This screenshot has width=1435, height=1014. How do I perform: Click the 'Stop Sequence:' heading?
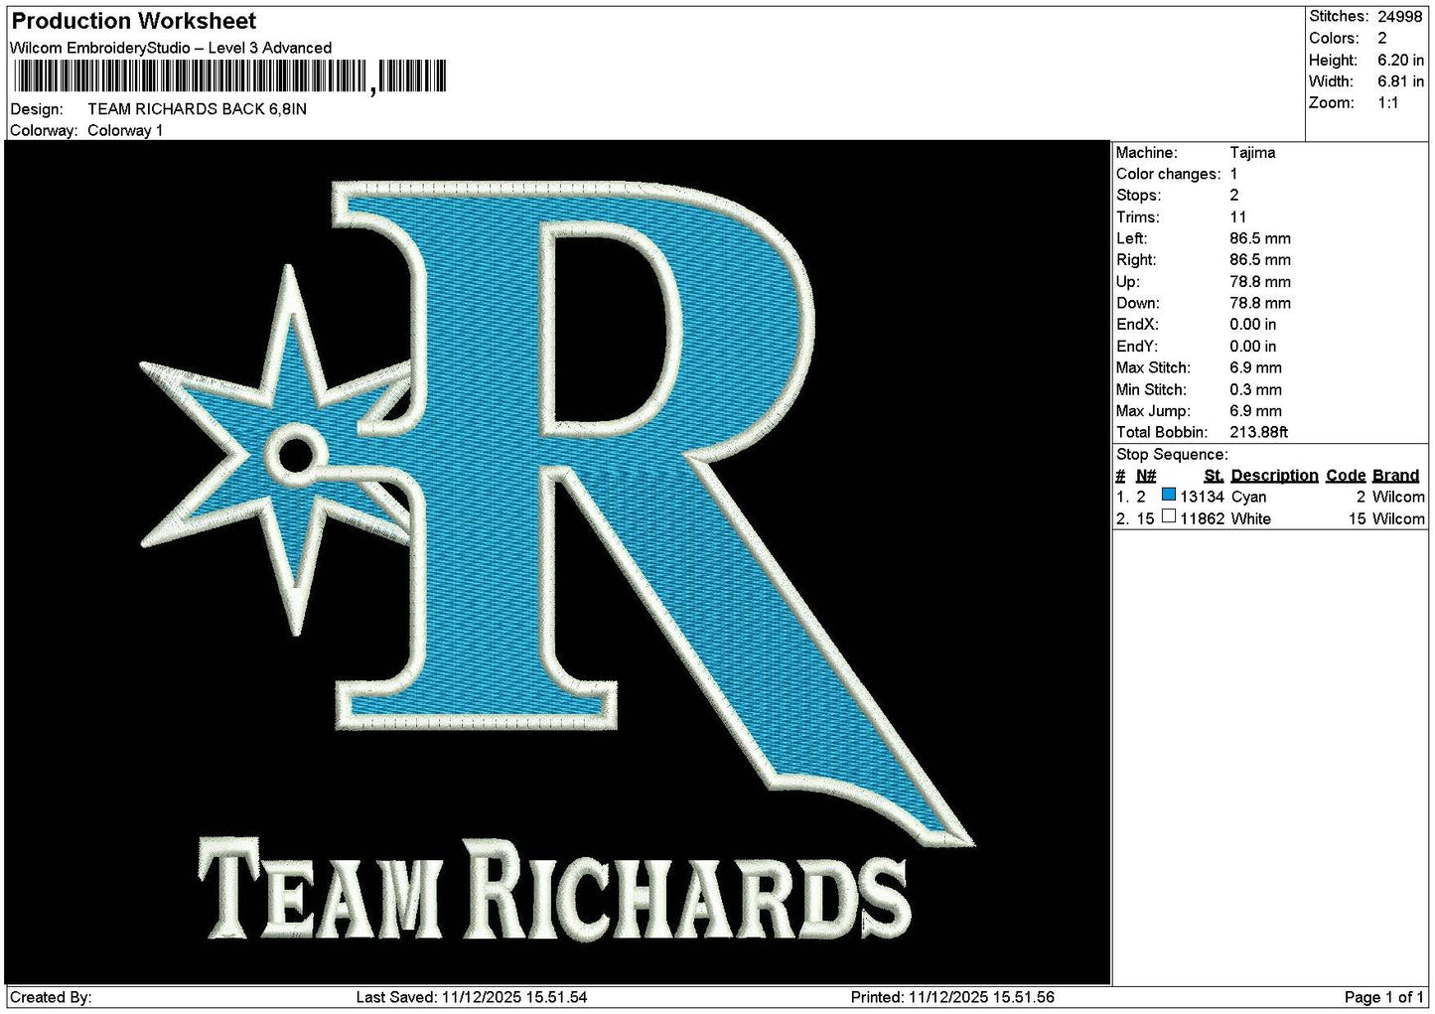[1172, 455]
